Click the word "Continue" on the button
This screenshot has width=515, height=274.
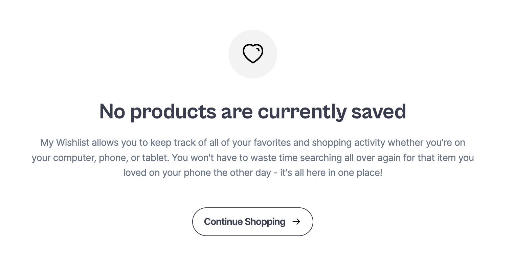223,222
